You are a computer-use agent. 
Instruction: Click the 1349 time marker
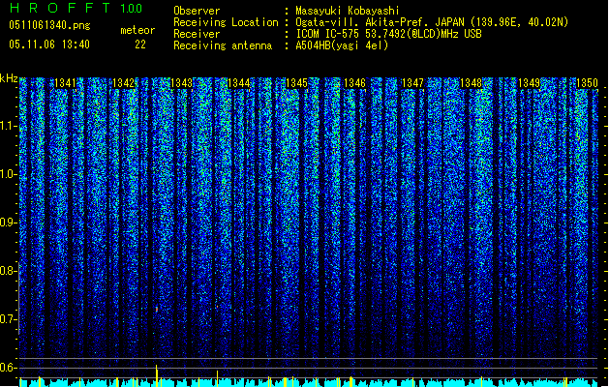point(529,83)
